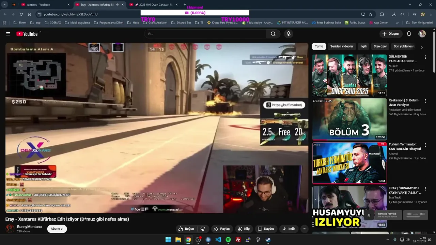
Task: Focus the Ara search field
Action: [x=205, y=34]
